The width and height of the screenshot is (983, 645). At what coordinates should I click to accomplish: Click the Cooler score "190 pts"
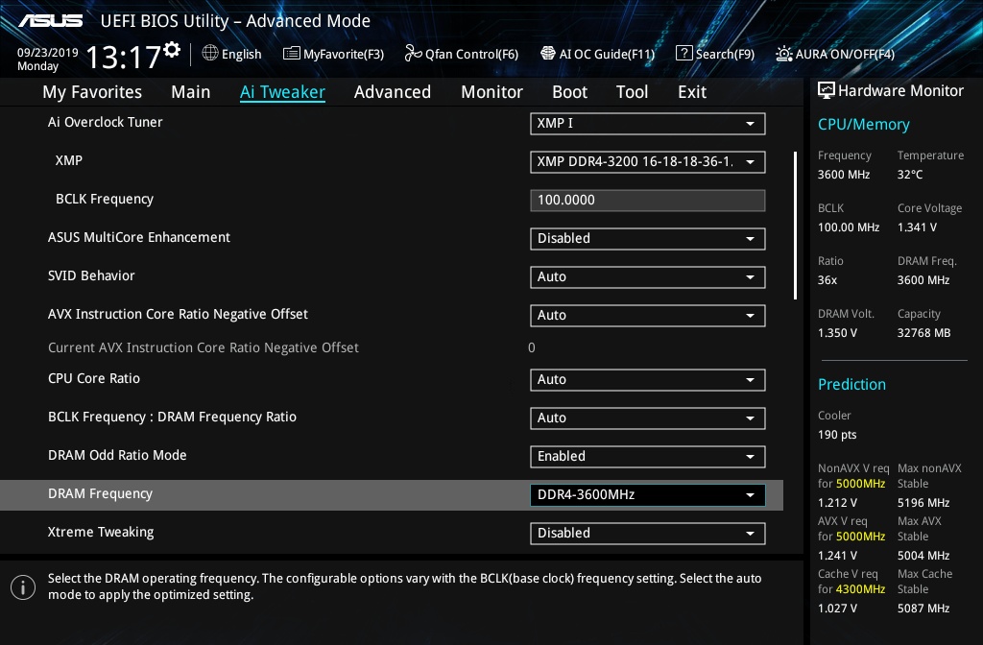point(837,435)
